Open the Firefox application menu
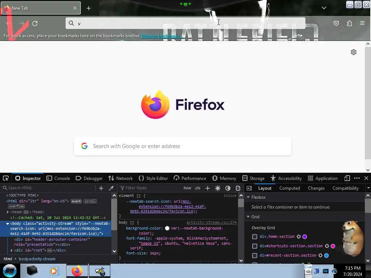The width and height of the screenshot is (371, 278). tap(362, 23)
